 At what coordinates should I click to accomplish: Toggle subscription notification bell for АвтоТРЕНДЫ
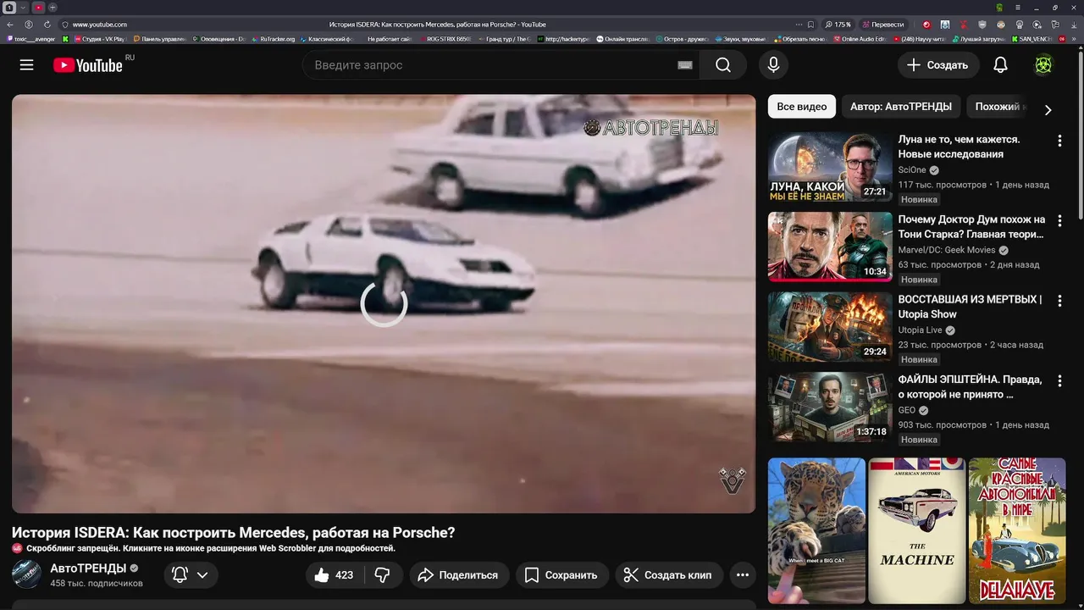point(180,575)
